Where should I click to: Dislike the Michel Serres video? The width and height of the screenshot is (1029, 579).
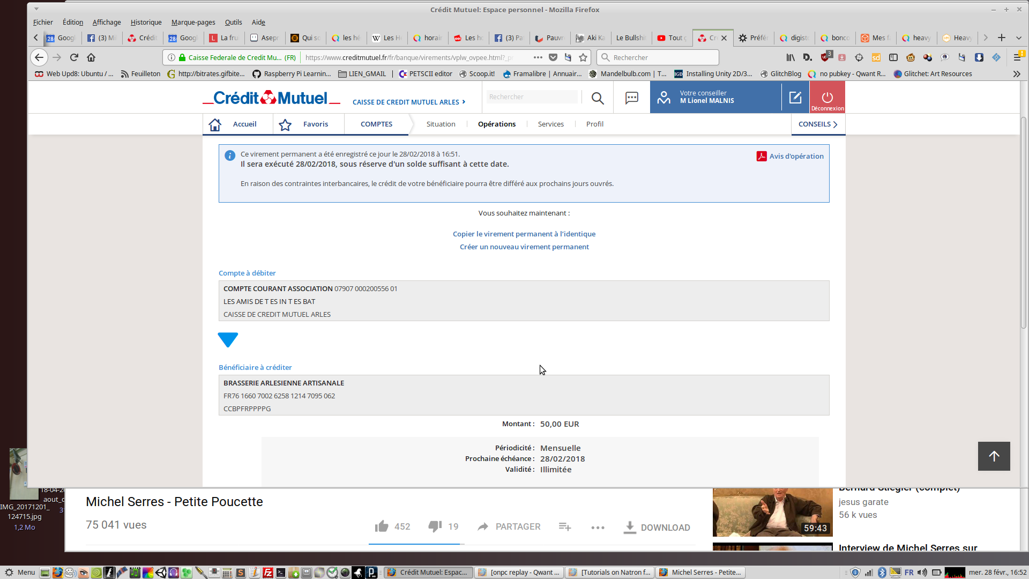tap(435, 526)
